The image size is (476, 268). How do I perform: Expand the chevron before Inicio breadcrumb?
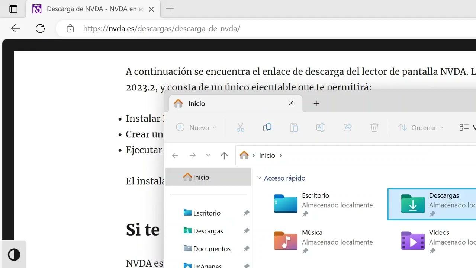point(254,156)
